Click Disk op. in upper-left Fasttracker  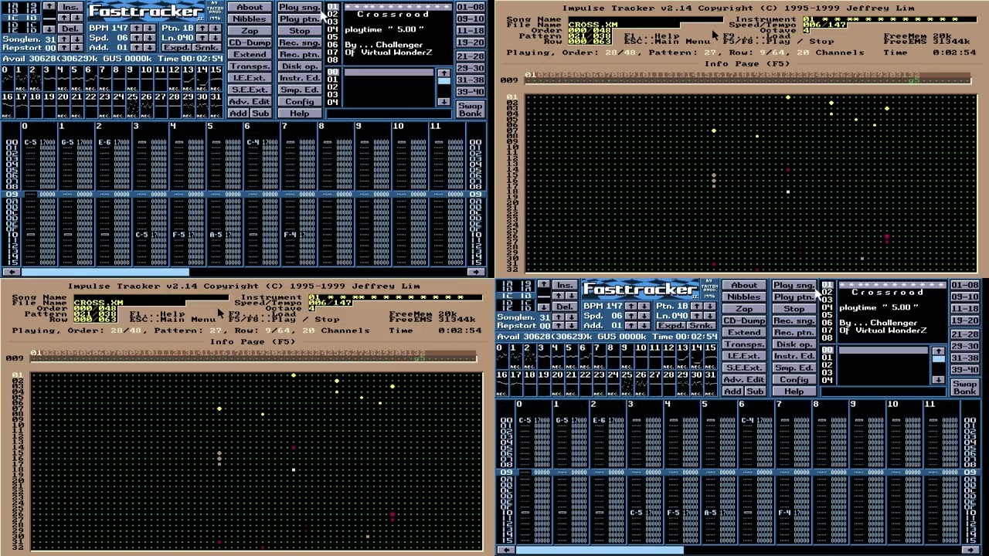(300, 66)
